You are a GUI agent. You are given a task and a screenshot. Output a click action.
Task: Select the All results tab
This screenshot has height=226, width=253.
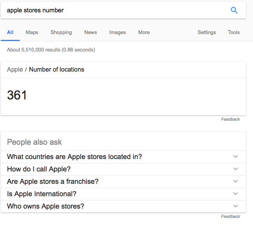[x=10, y=33]
